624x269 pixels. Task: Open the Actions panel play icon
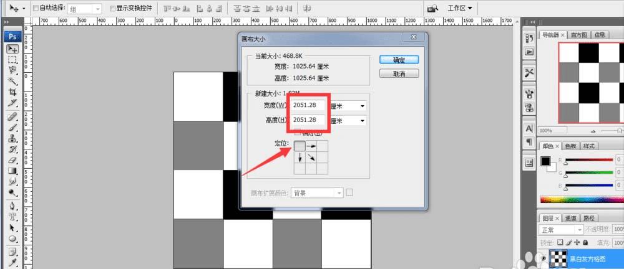point(529,52)
